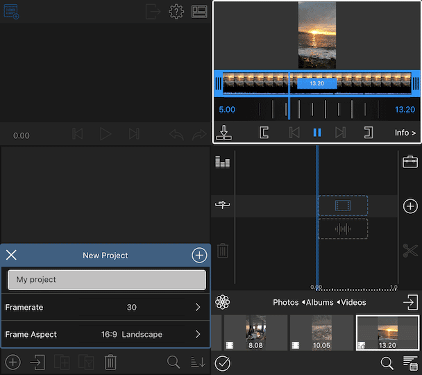The width and height of the screenshot is (422, 375).
Task: Click the sunset video preview image
Action: [317, 35]
